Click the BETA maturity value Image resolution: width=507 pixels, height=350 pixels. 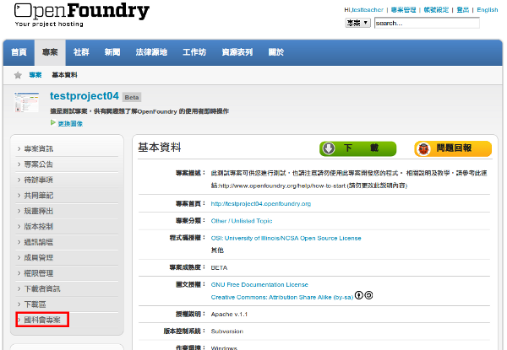(x=219, y=267)
